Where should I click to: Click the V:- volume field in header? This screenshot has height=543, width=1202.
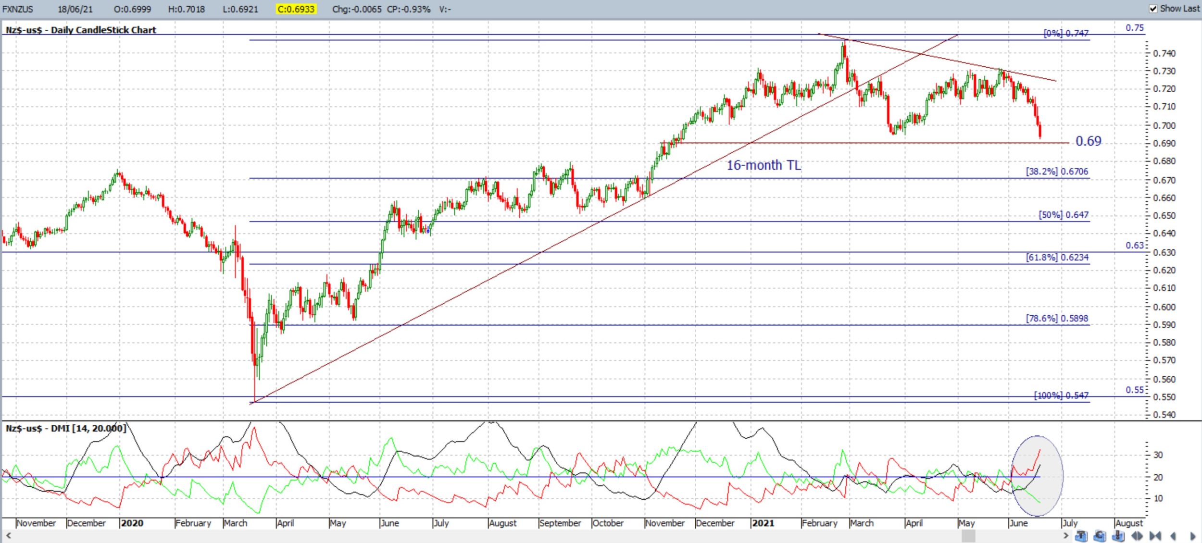(x=445, y=9)
